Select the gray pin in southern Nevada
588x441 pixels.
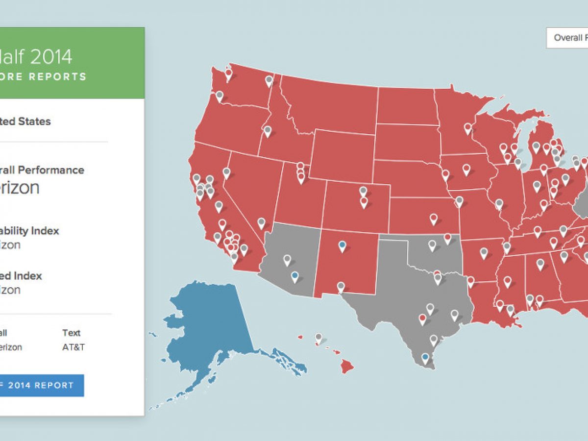click(261, 222)
